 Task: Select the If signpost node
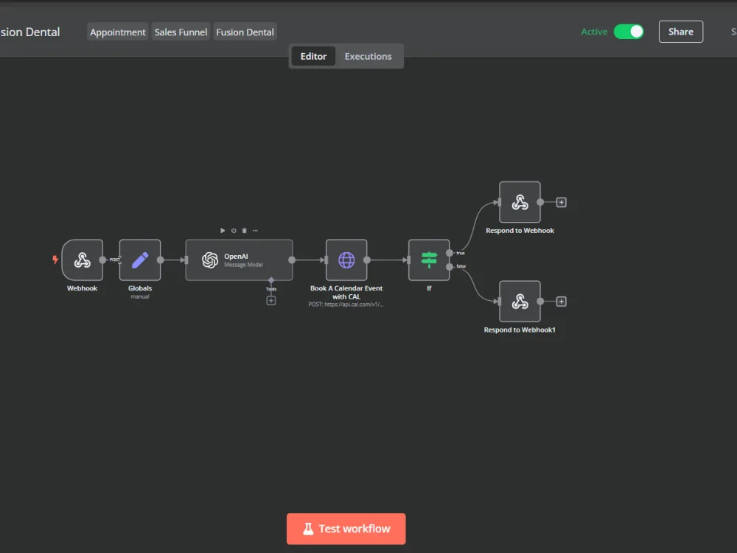tap(429, 260)
